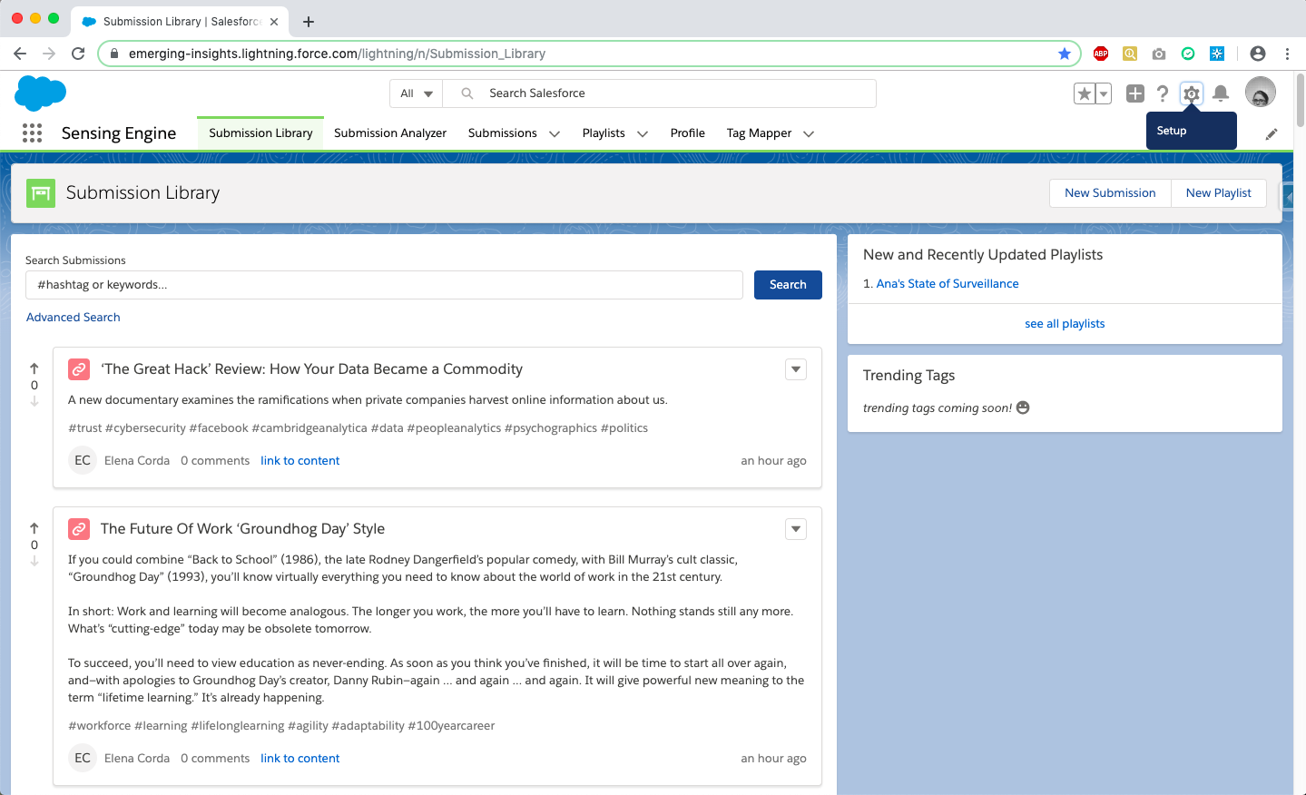Click the New Submission button
Image resolution: width=1306 pixels, height=795 pixels.
[1110, 193]
